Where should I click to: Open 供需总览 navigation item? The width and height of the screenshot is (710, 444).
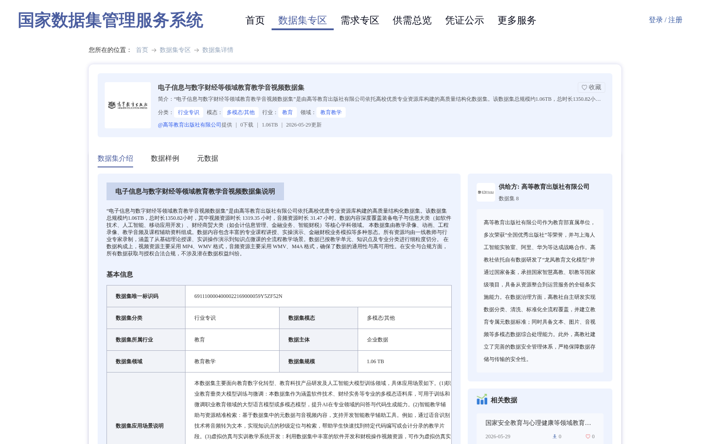tap(412, 20)
